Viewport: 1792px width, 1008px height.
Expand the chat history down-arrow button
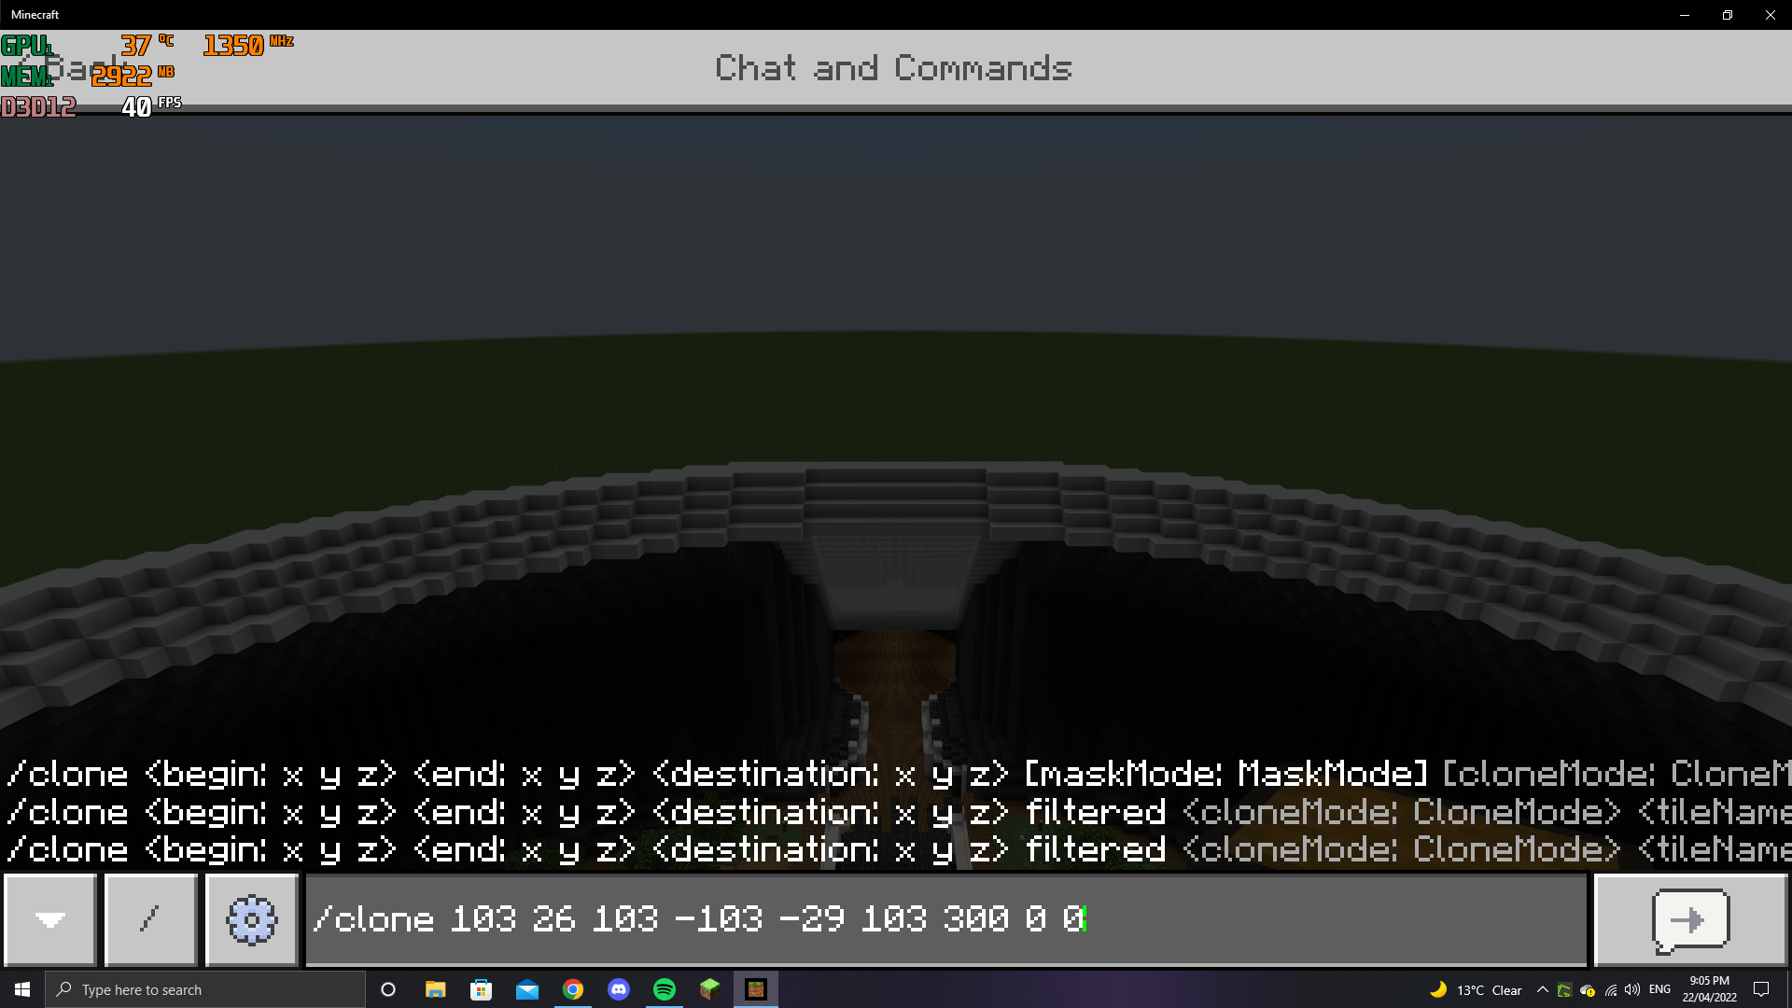pos(50,920)
